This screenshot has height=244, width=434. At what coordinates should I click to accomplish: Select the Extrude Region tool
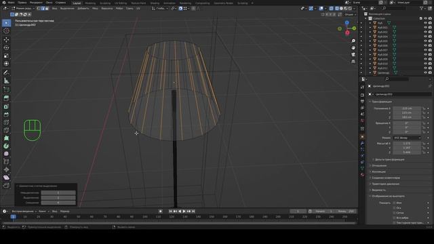point(6,98)
